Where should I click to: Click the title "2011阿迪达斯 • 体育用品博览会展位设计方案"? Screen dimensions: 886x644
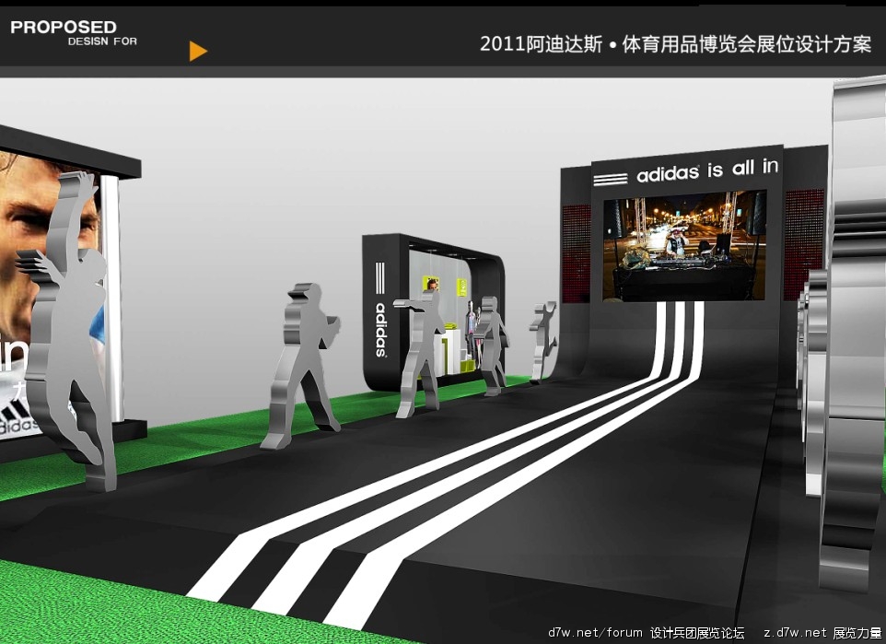point(675,44)
